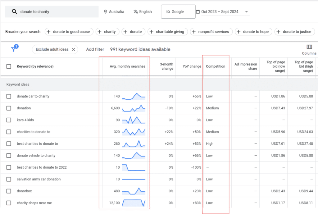This screenshot has width=318, height=214.
Task: Tick checkbox for kars 4 kids
Action: [x=9, y=120]
